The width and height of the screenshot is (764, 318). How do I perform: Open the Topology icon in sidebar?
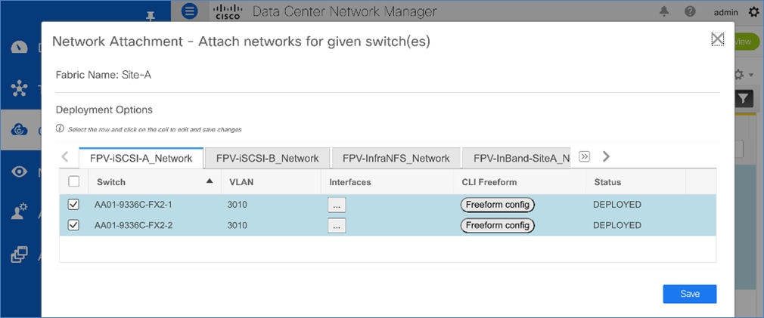pyautogui.click(x=20, y=89)
